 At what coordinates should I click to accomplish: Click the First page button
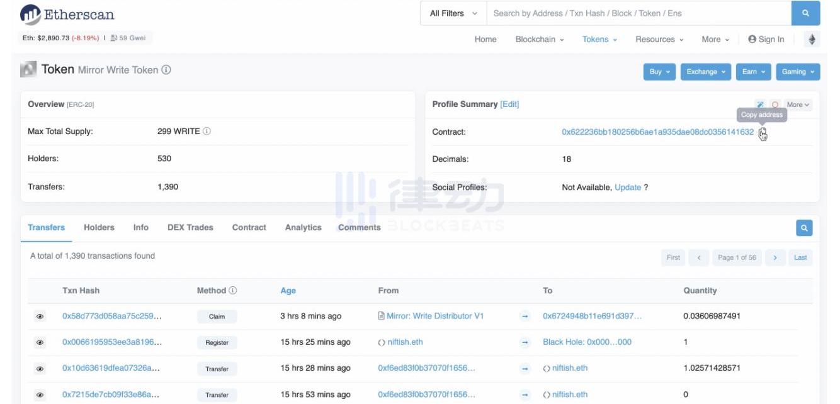[673, 257]
